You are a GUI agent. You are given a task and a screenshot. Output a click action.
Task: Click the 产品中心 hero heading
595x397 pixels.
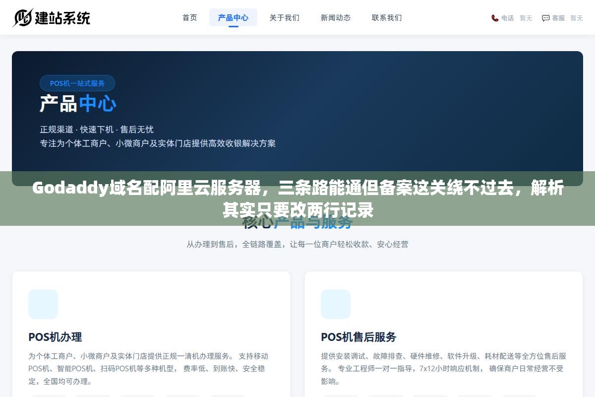[x=78, y=104]
